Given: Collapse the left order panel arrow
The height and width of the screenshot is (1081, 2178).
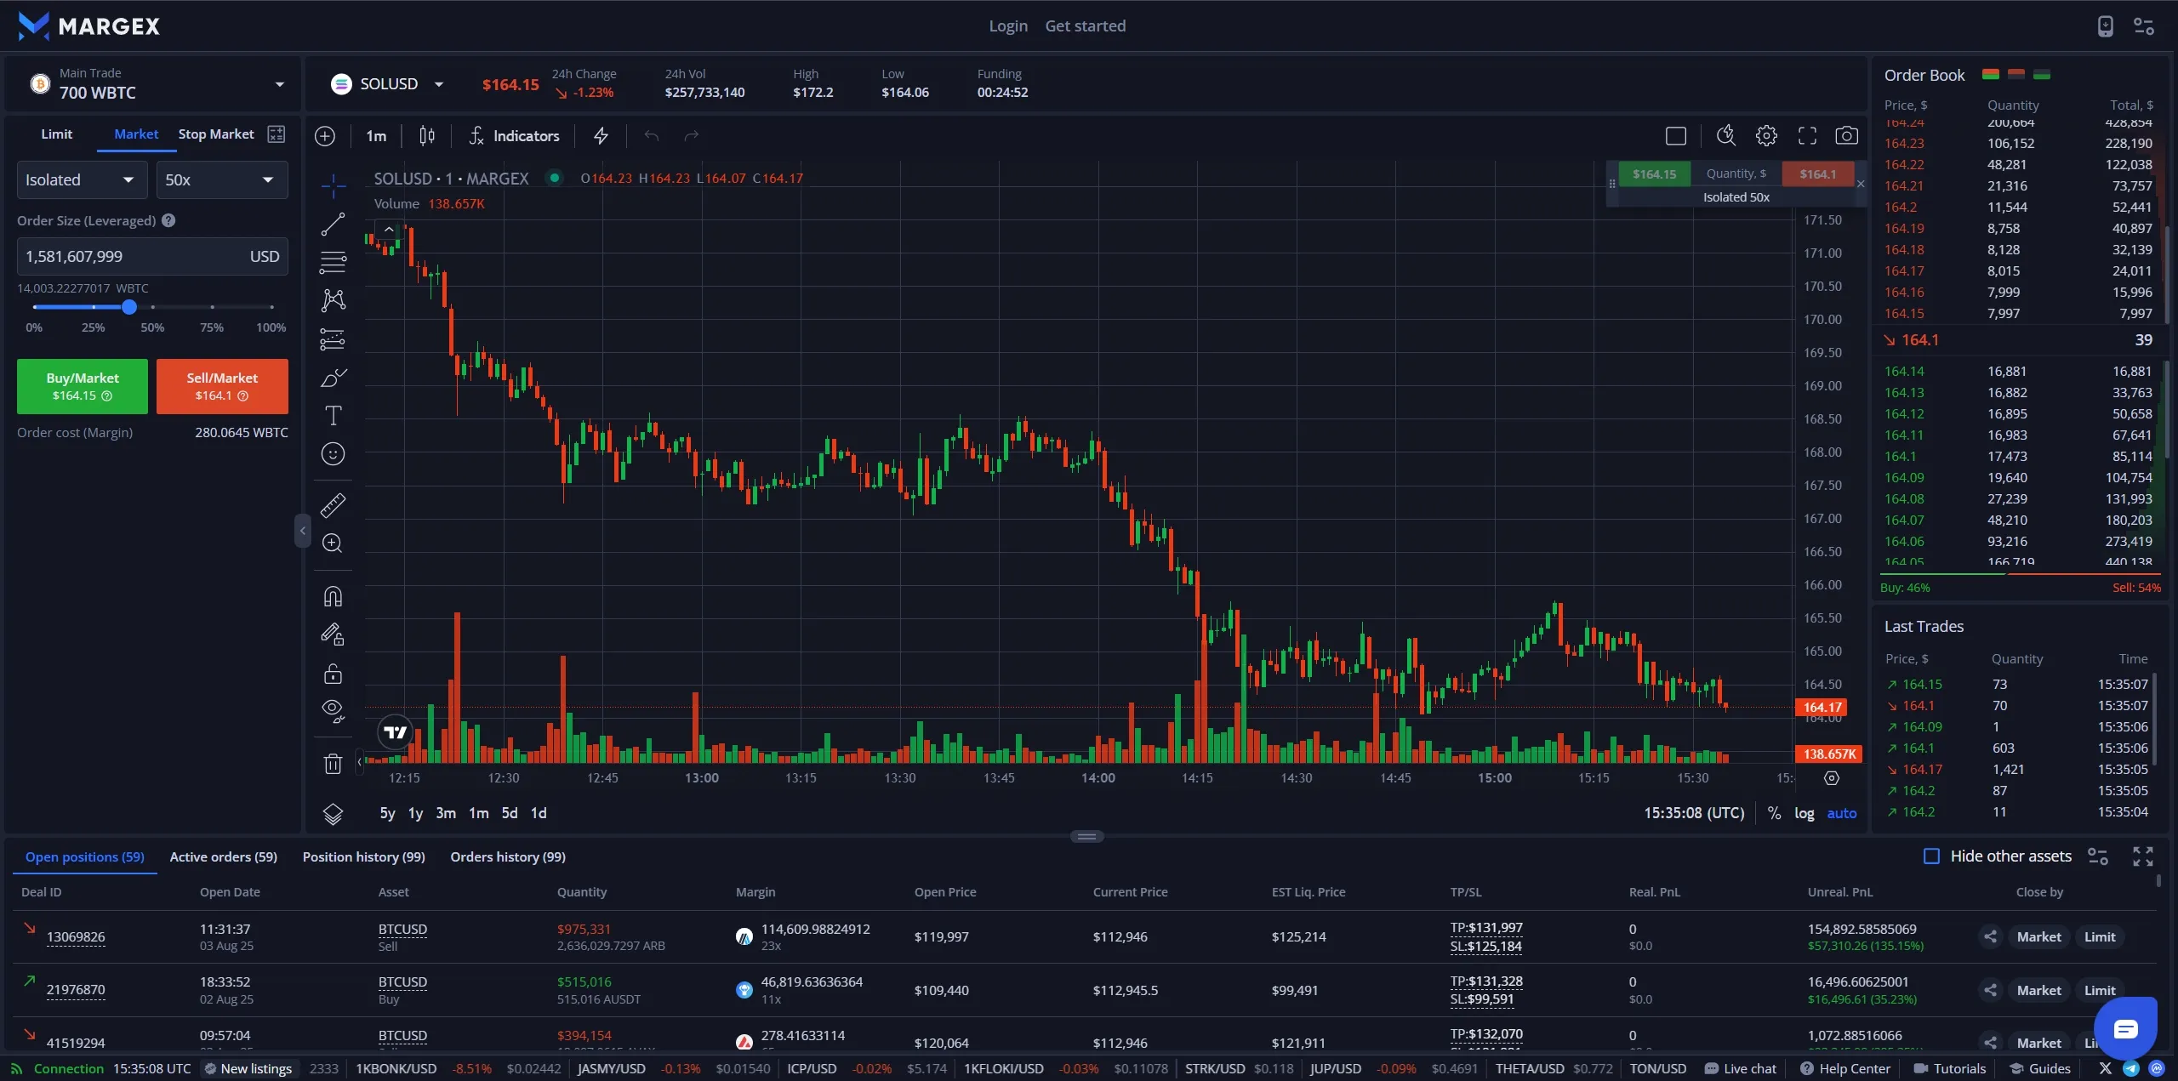Looking at the screenshot, I should click(302, 531).
